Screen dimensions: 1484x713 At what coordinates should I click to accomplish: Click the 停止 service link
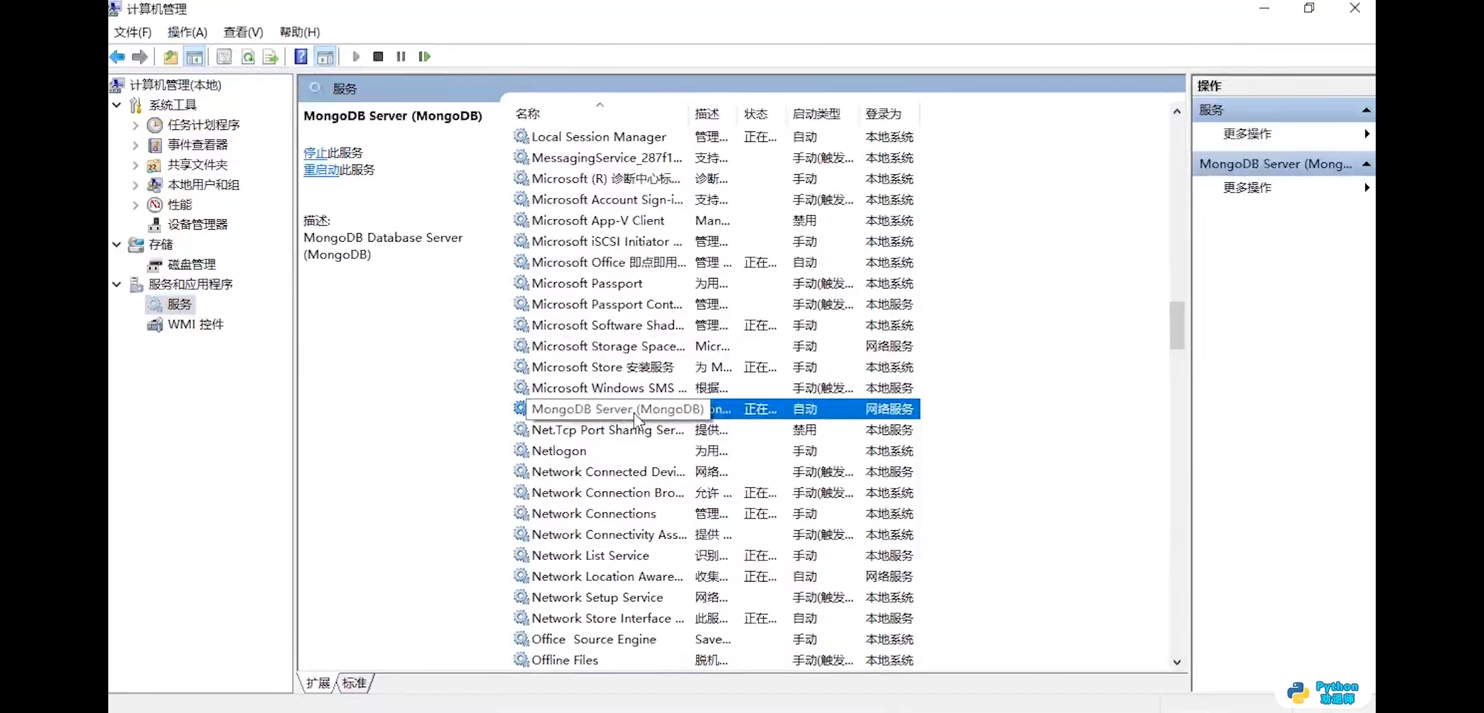[315, 153]
